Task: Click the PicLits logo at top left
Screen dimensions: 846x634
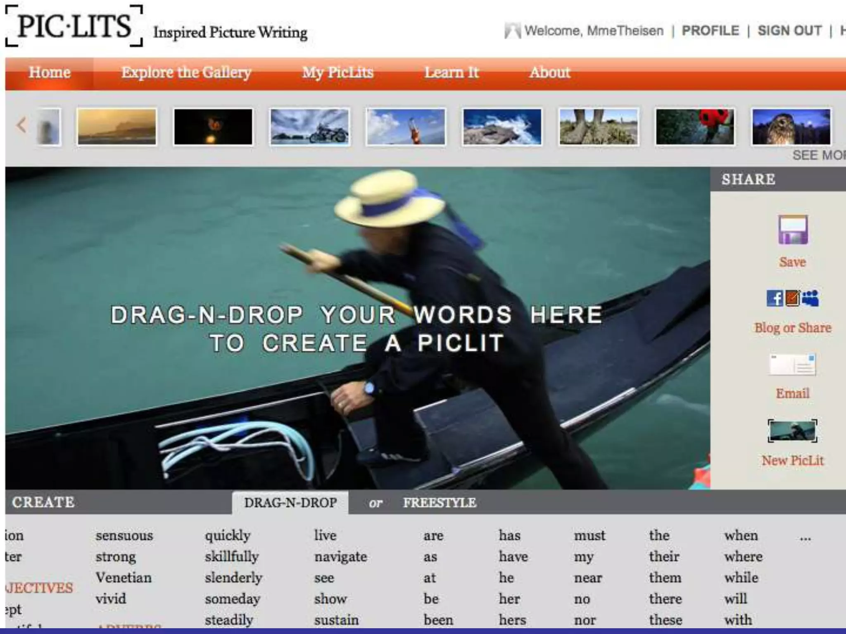Action: [x=74, y=26]
